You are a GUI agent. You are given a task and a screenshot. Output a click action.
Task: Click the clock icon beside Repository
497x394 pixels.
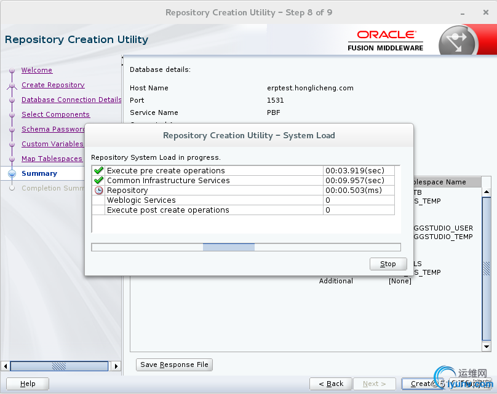(x=99, y=191)
